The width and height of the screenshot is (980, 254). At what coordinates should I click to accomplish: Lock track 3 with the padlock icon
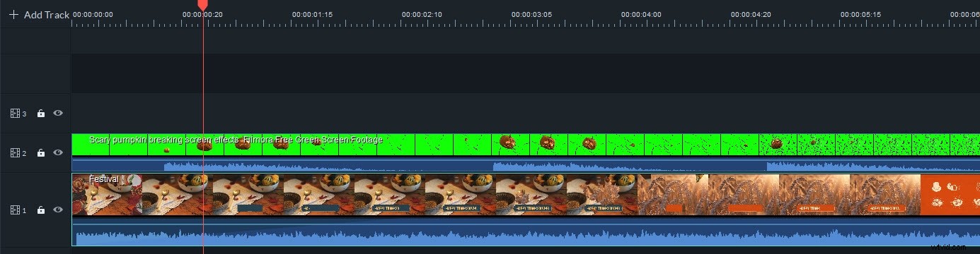41,113
